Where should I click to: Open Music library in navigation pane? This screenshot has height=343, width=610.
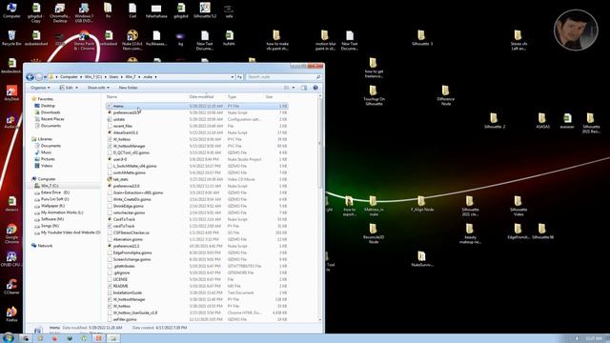click(46, 152)
